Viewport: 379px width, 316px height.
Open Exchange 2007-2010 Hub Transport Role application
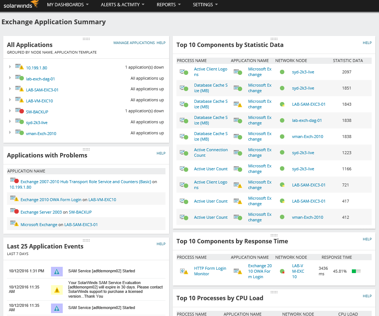pos(86,182)
